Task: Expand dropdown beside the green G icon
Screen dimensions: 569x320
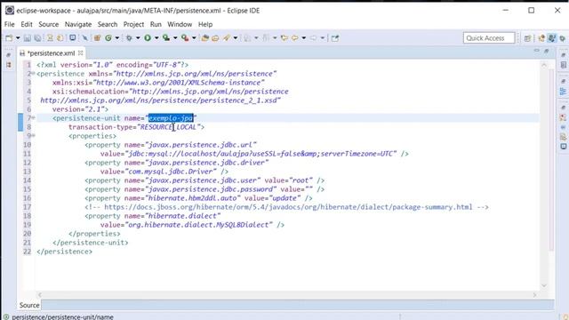Action: click(116, 37)
